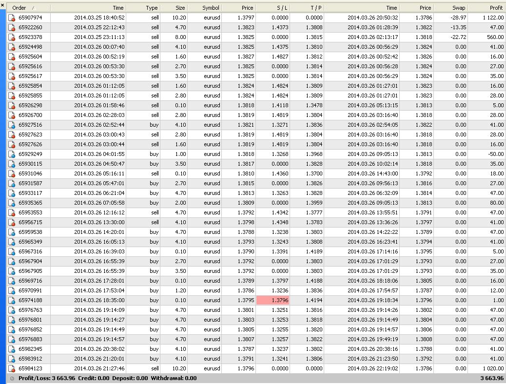The width and height of the screenshot is (506, 384).
Task: Click the buy order icon for order 65967316
Action: click(12, 252)
